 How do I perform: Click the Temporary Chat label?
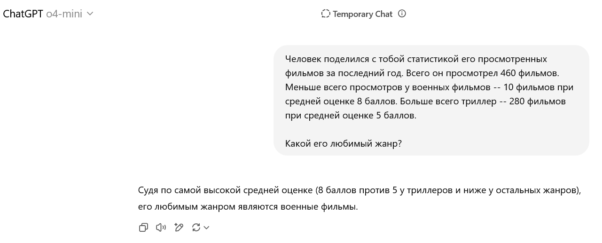(362, 14)
